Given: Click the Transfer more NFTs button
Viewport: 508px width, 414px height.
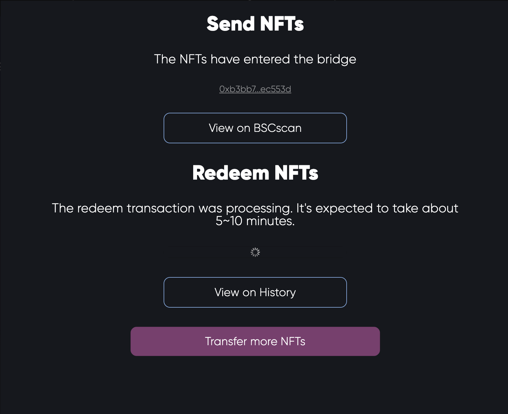Looking at the screenshot, I should [255, 341].
